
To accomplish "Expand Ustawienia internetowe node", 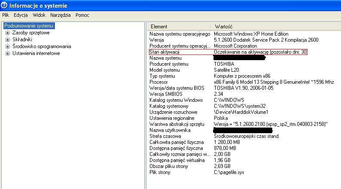I will pyautogui.click(x=7, y=53).
